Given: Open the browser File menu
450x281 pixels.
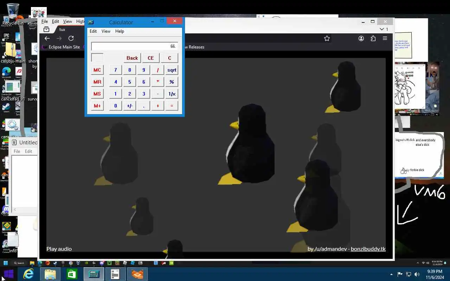Looking at the screenshot, I should (45, 21).
